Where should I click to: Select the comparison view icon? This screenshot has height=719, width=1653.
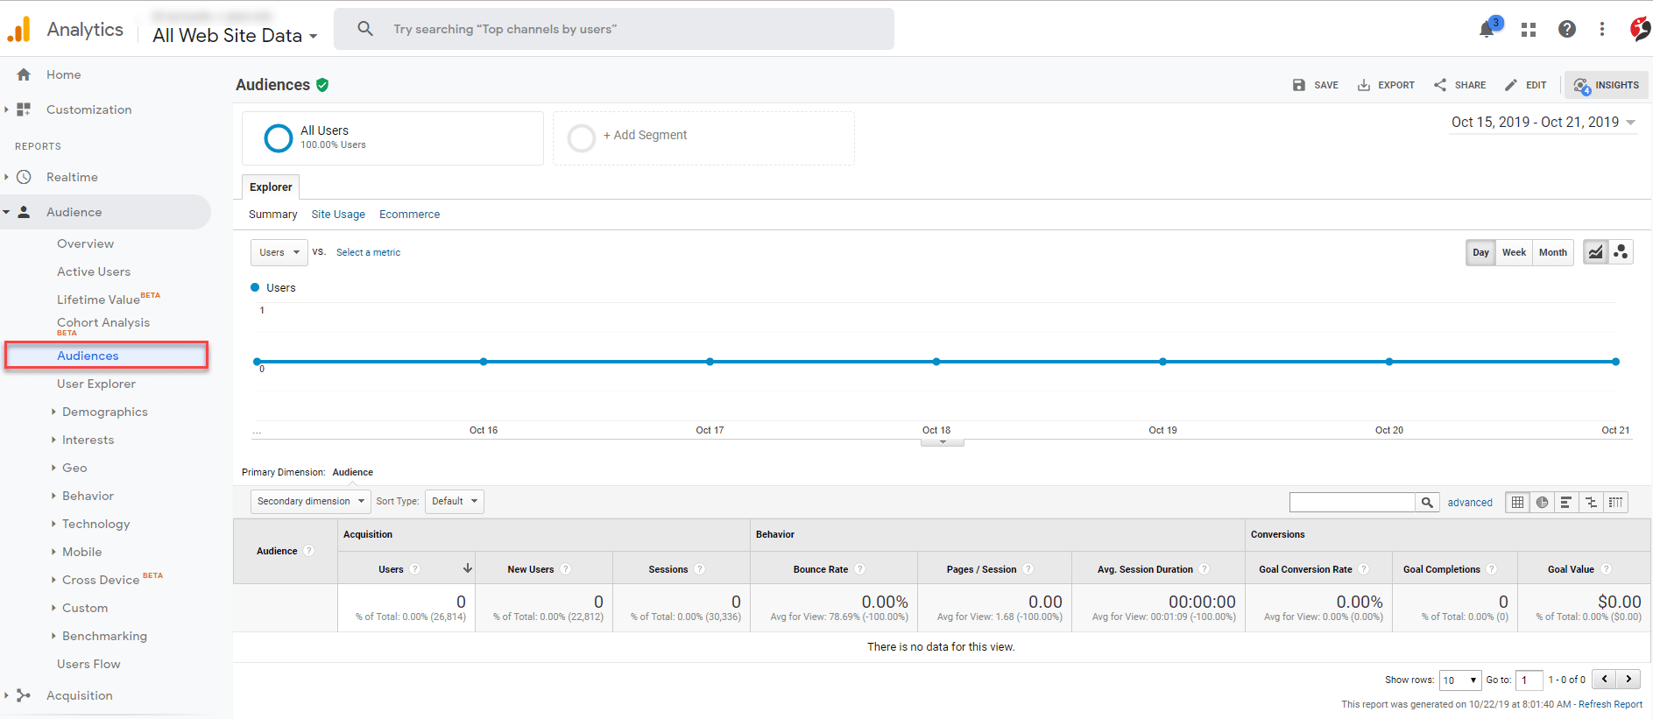point(1591,503)
